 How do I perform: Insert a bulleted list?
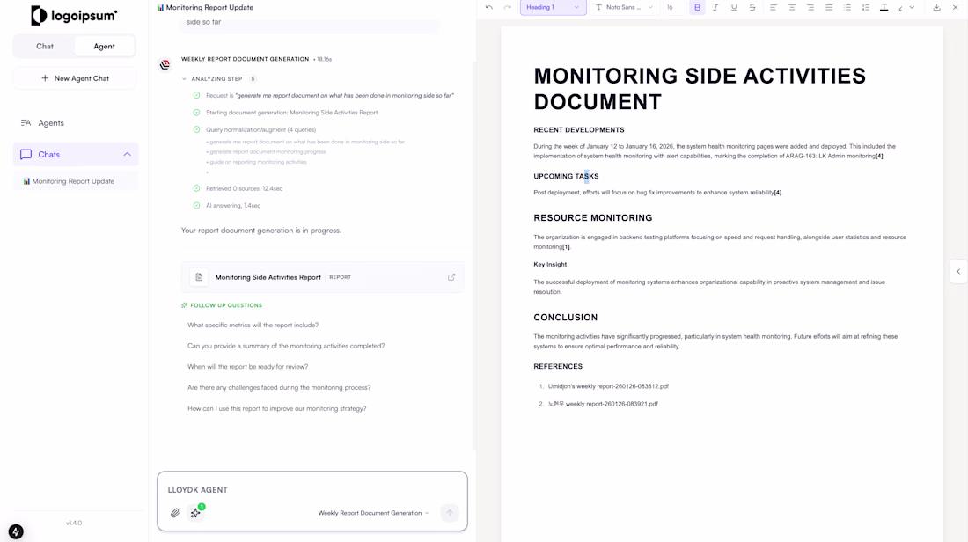[847, 7]
